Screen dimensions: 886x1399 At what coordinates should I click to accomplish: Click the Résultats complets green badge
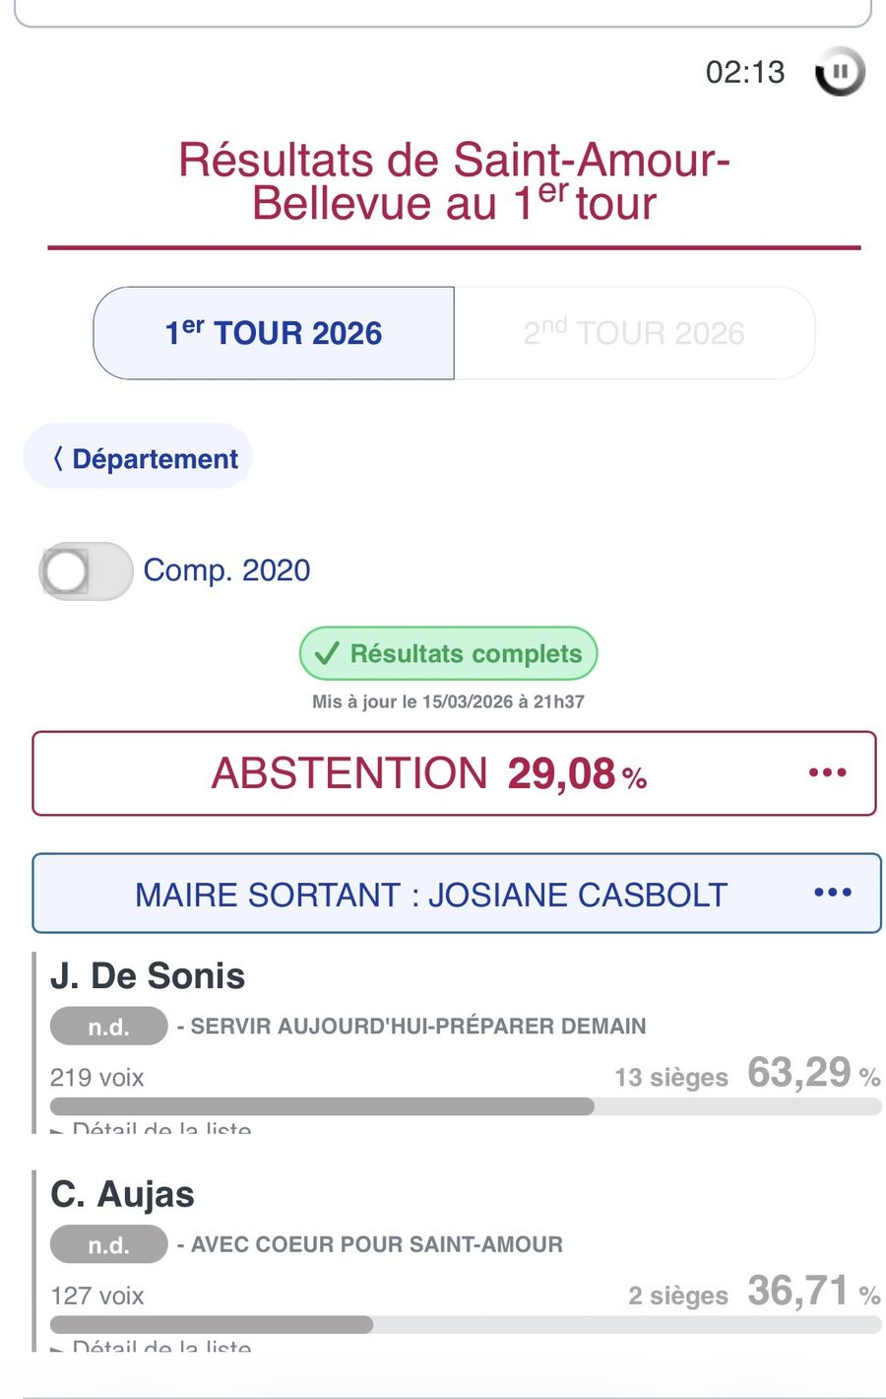[x=449, y=653]
